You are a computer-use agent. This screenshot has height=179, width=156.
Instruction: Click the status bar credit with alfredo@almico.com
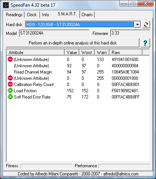(78, 174)
